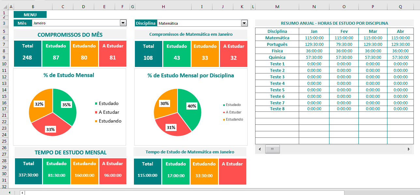This screenshot has width=420, height=195.
Task: Click the Estudado legend entry in left pie chart
Action: [x=106, y=103]
